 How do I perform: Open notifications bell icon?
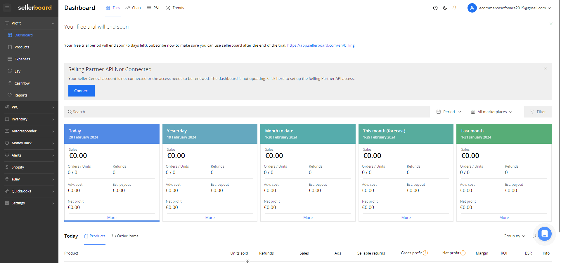click(454, 8)
